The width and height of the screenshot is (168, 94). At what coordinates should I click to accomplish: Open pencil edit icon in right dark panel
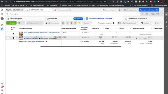click(166, 18)
